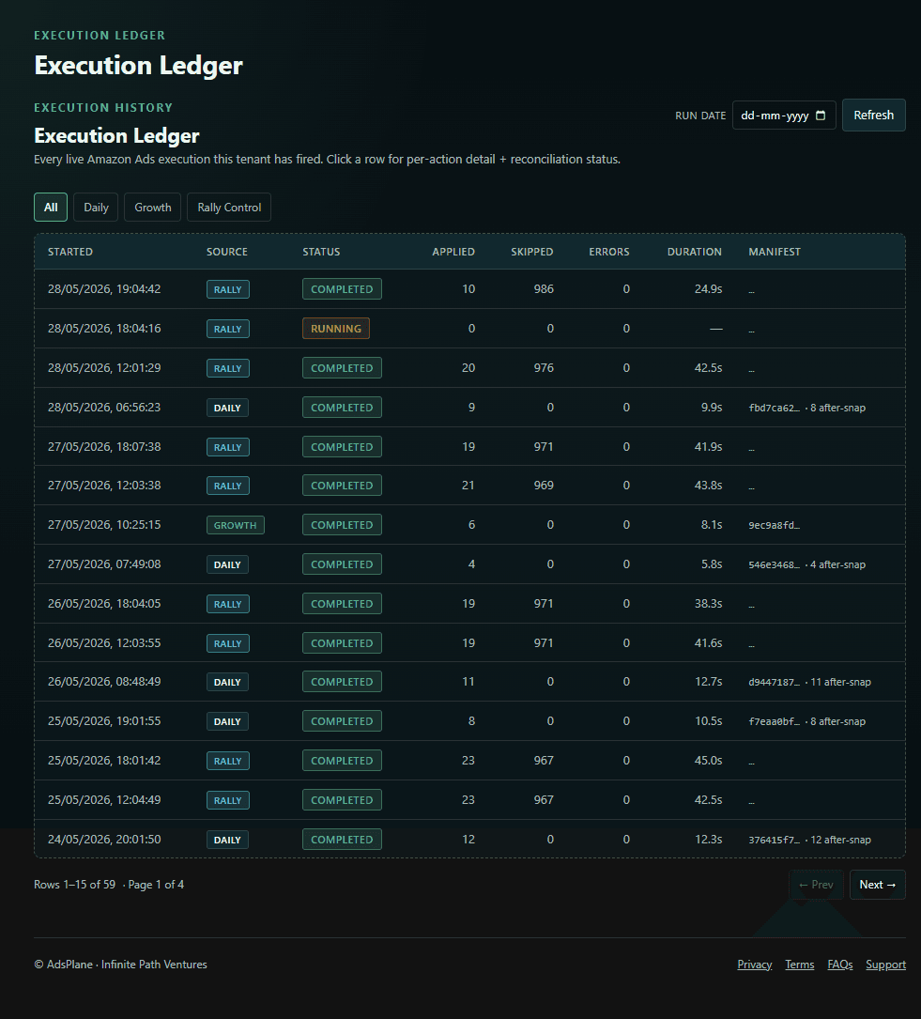Open the row started 26/05/2026, 12:03:55
921x1019 pixels.
pyautogui.click(x=469, y=642)
